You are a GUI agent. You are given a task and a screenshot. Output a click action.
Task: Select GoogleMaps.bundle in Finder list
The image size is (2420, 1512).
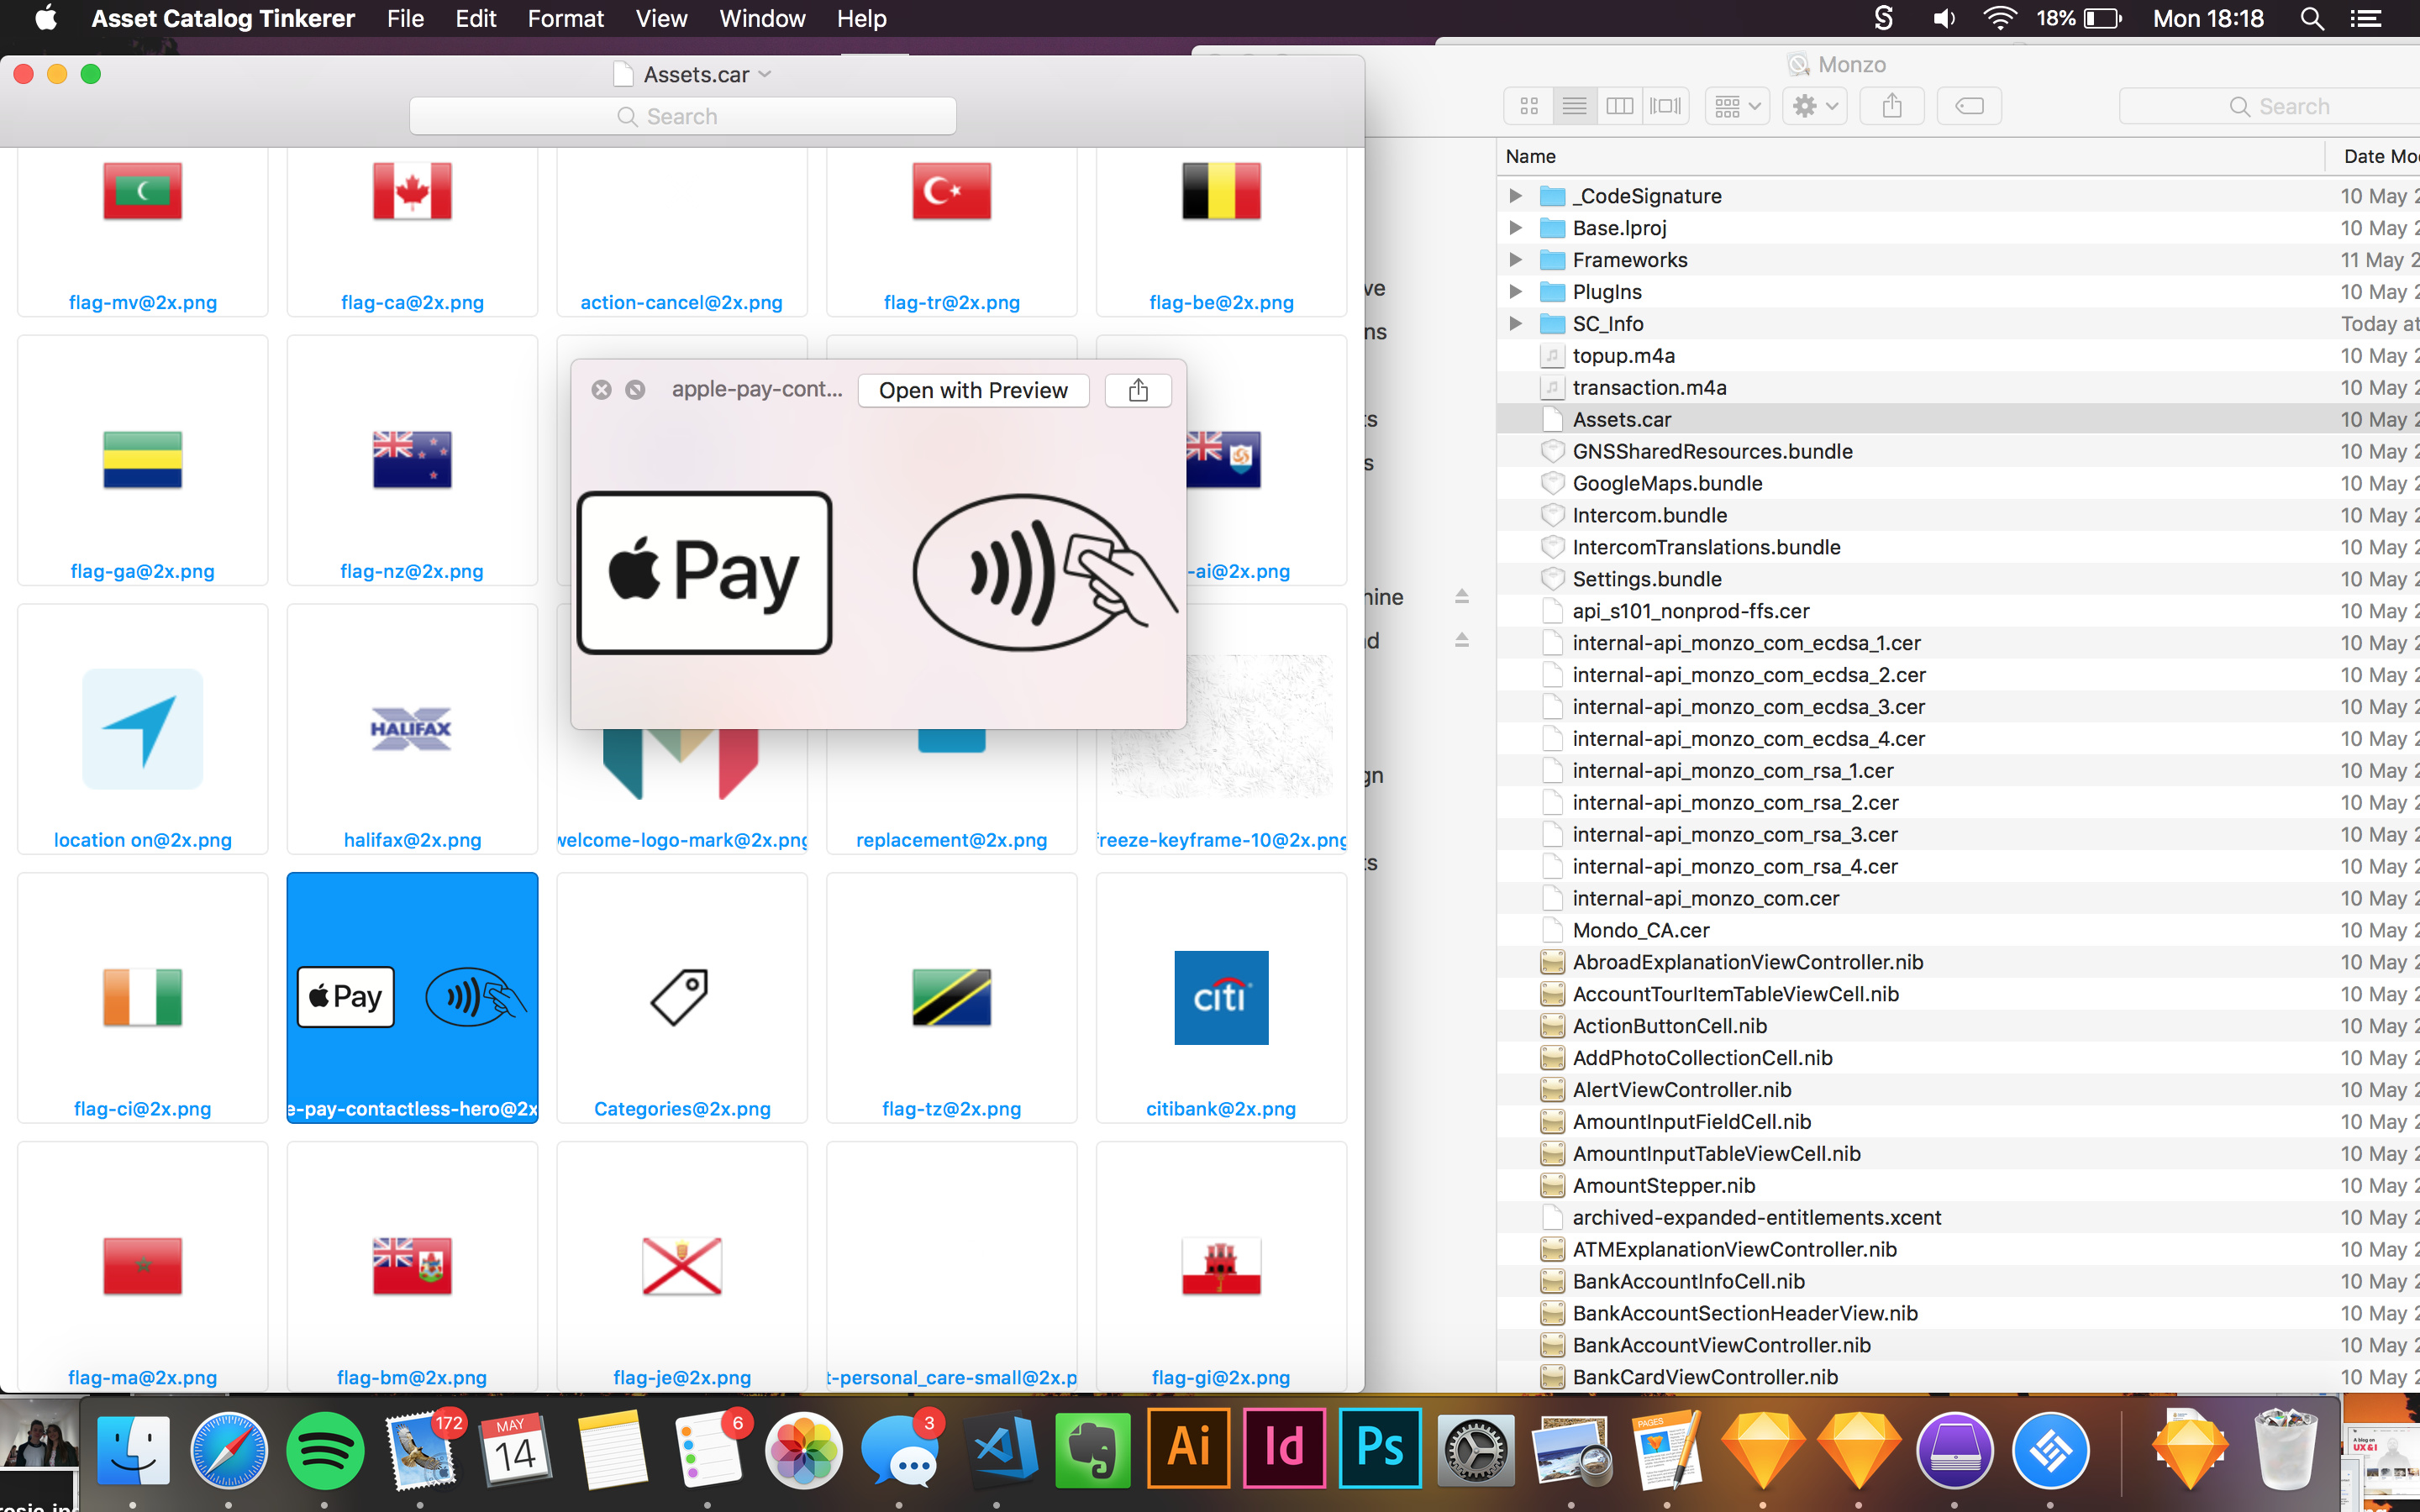pyautogui.click(x=1958, y=484)
